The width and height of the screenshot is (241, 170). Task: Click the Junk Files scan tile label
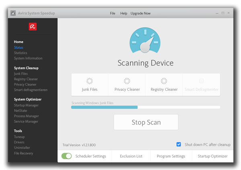click(90, 89)
